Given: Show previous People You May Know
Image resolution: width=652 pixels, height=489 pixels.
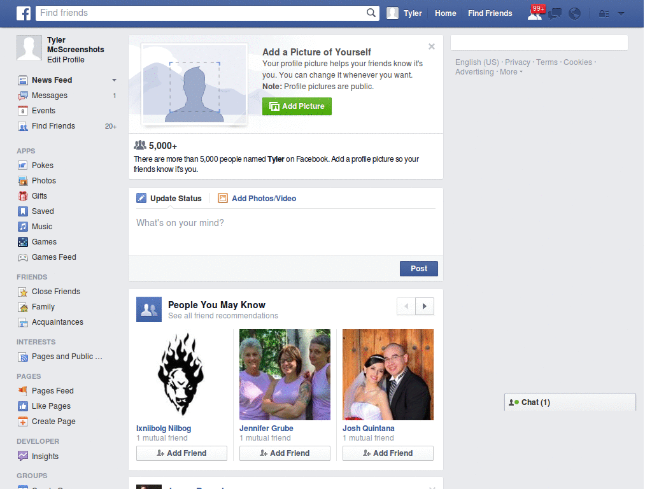Looking at the screenshot, I should coord(406,306).
